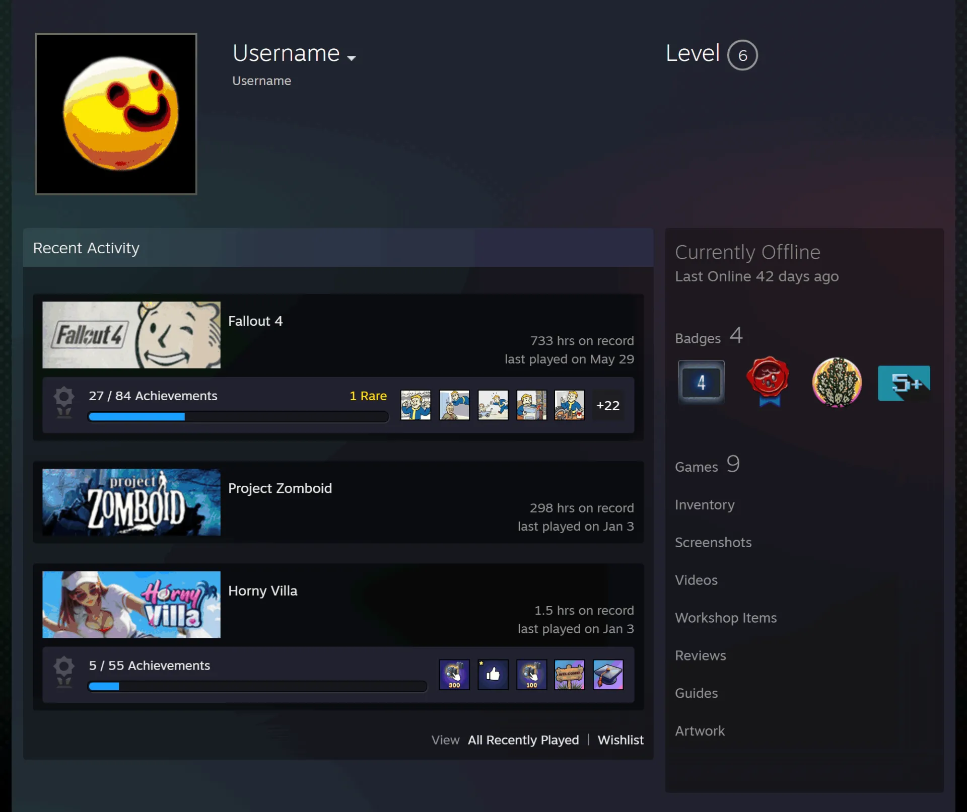967x812 pixels.
Task: Click the Horny Villa title link
Action: pos(263,590)
